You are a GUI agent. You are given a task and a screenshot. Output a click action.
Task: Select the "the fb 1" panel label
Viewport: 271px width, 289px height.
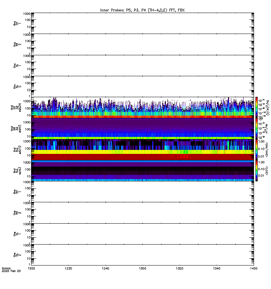coord(17,234)
